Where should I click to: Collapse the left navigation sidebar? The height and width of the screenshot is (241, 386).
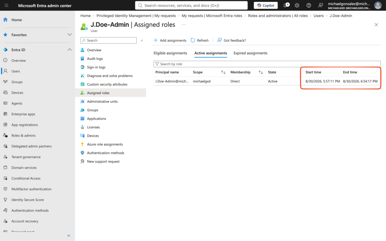pyautogui.click(x=69, y=236)
